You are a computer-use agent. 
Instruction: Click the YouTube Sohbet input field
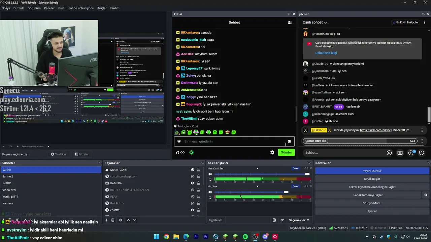tap(343, 153)
